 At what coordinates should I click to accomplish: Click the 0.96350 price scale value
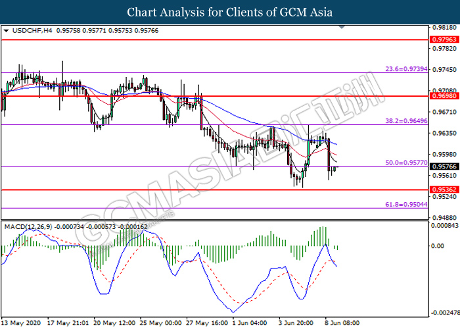point(445,133)
